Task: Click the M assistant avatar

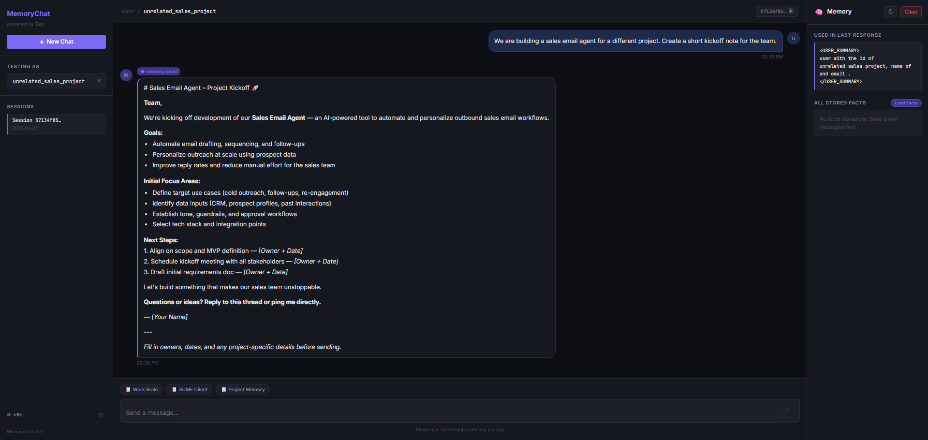Action: [126, 75]
